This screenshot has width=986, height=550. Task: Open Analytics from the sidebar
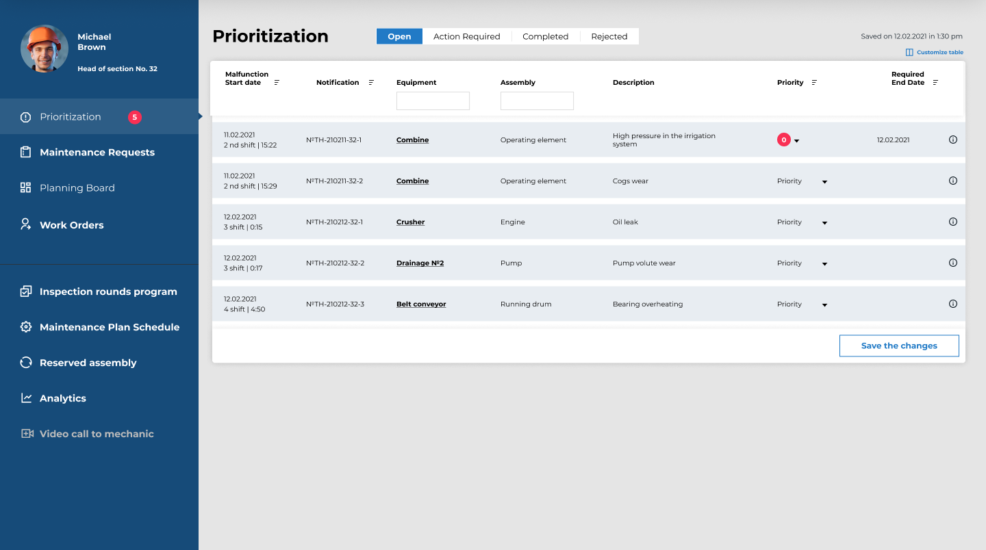(x=63, y=398)
